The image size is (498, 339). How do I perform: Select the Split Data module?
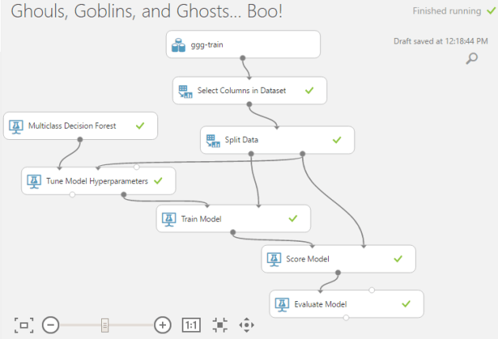[x=277, y=140]
